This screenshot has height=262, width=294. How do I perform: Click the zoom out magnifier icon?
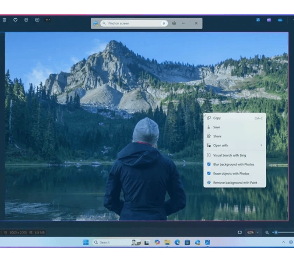pos(267,232)
